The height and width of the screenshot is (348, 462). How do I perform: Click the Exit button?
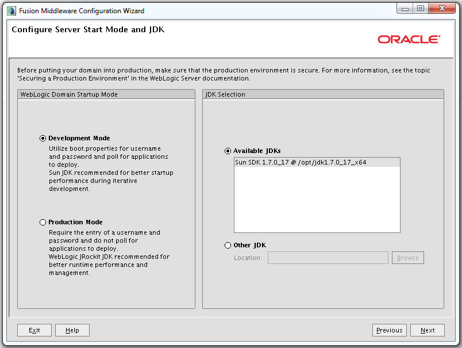34,330
